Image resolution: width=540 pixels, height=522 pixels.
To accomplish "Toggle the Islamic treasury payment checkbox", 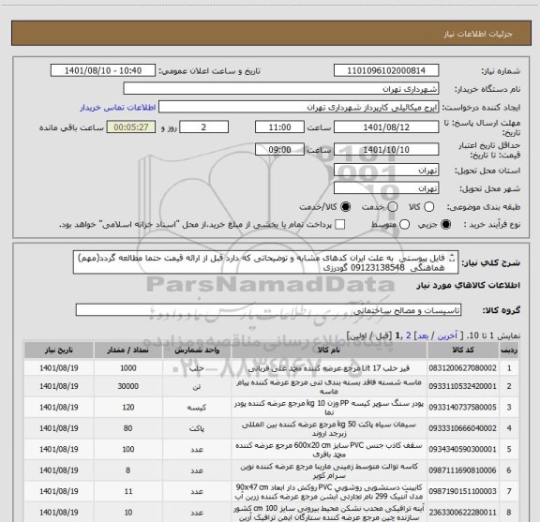I will (340, 225).
